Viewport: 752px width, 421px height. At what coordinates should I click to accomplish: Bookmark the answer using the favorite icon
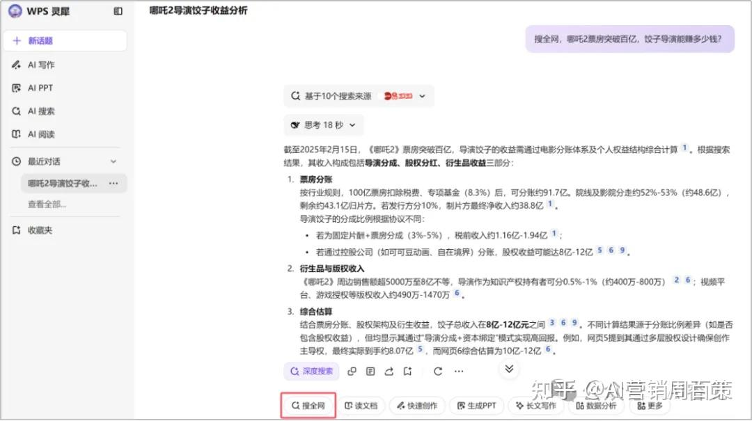[407, 371]
